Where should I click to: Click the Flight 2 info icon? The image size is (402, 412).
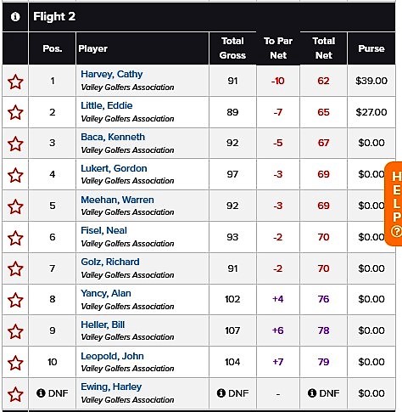coord(15,17)
